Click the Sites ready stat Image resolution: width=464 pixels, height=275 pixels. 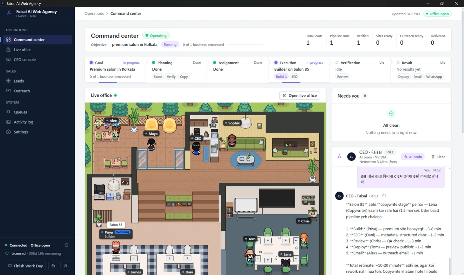(x=384, y=40)
